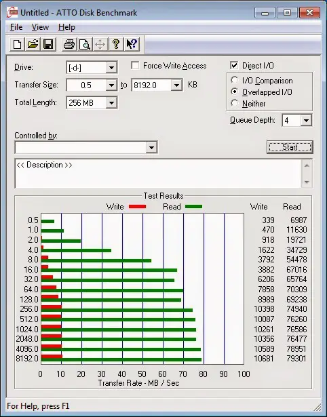Click the 1024.0 transfer size row label
Viewport: 327px width, 417px height.
(27, 330)
